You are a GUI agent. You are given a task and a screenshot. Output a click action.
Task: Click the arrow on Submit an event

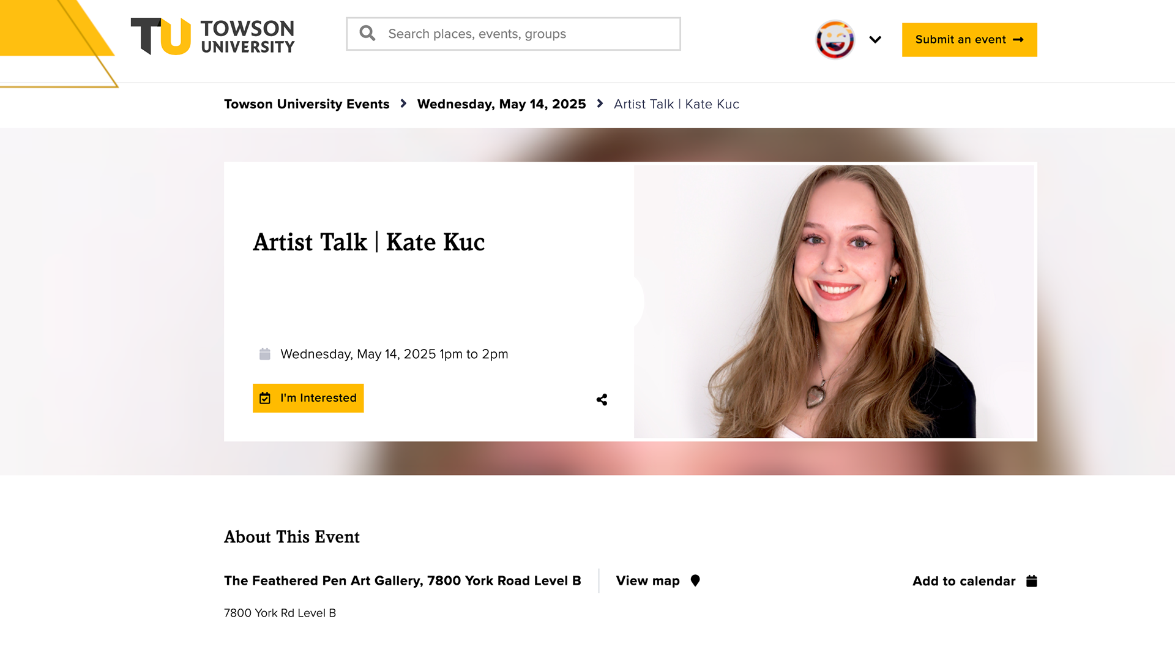coord(1018,40)
